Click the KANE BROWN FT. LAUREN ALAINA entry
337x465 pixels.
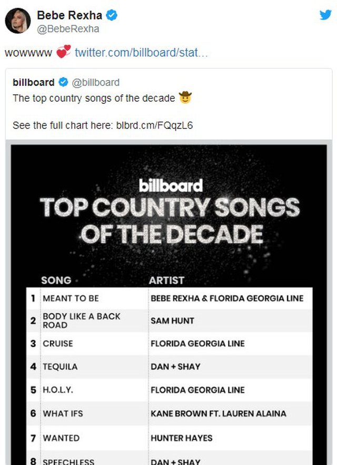[219, 413]
